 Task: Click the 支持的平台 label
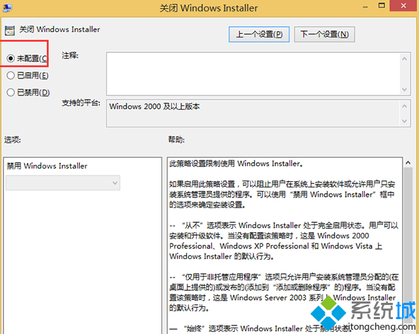(81, 103)
